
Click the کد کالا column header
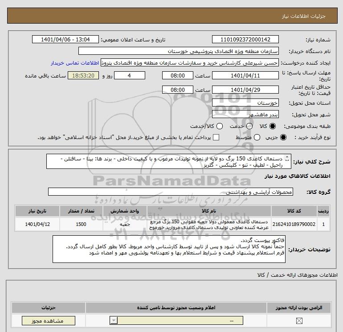(294, 211)
